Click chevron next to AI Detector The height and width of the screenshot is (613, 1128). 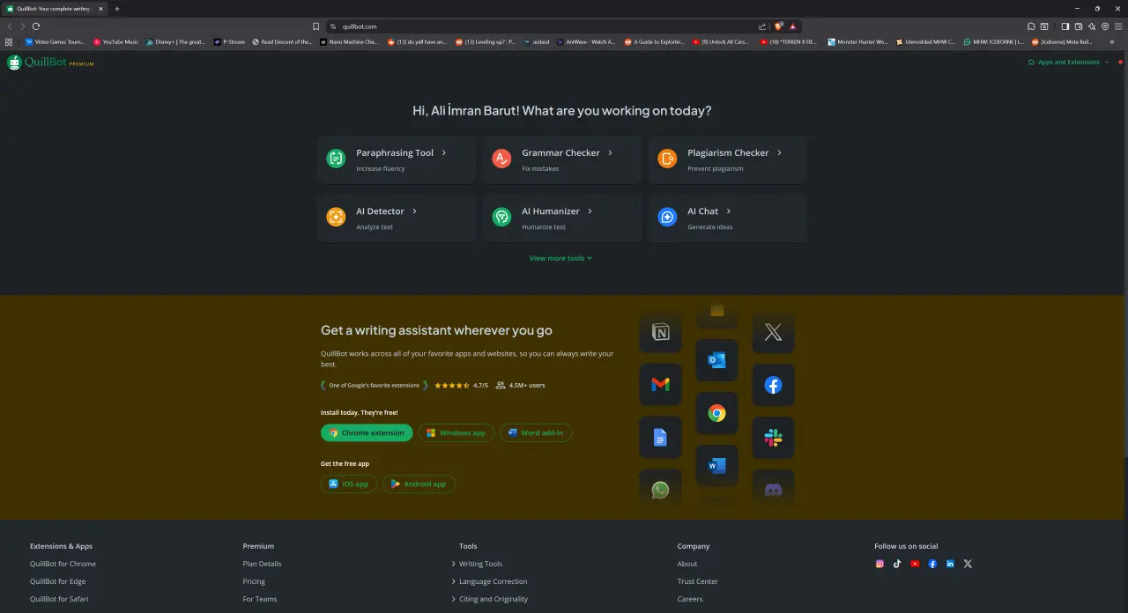coord(414,211)
